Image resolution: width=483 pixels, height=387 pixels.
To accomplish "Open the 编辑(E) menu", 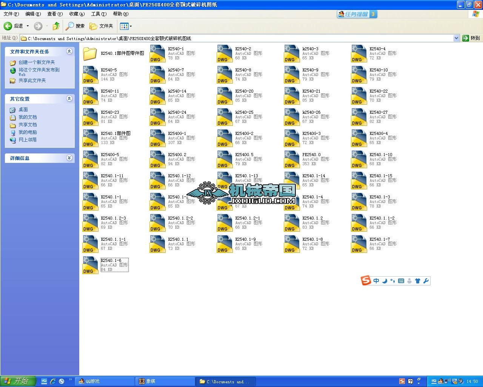I will point(33,14).
